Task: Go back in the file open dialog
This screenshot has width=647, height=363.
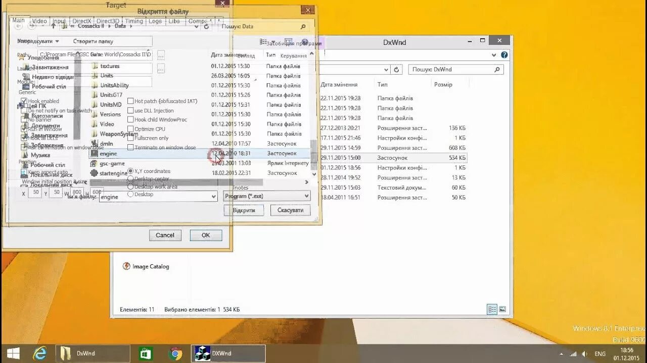Action: [19, 26]
